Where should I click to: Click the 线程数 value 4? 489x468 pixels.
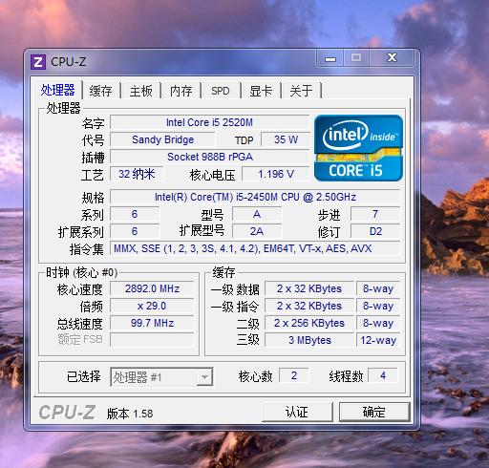tap(383, 375)
